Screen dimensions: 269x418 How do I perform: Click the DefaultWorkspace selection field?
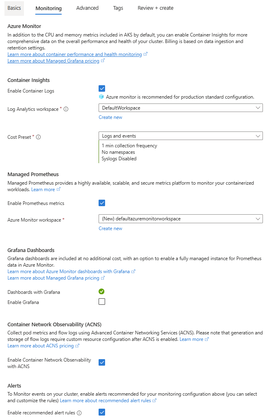pos(179,108)
